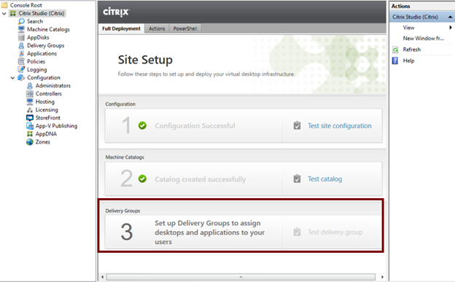The image size is (455, 282).
Task: Click the Search magnifier icon
Action: tap(21, 21)
